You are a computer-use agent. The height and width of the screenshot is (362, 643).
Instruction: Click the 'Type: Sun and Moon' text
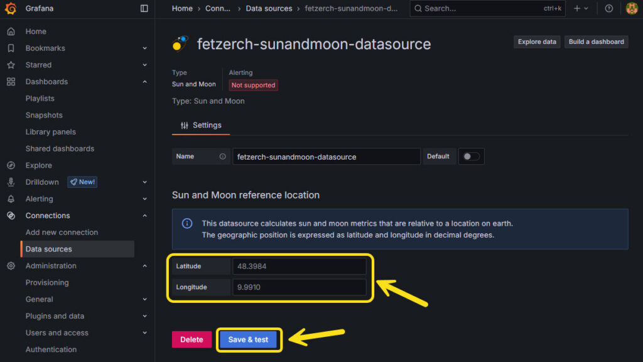click(x=208, y=101)
